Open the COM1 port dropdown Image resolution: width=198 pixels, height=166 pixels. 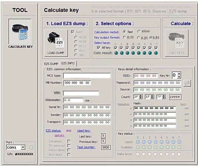[23, 147]
